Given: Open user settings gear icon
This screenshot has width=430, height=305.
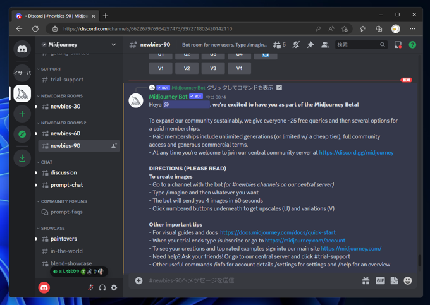Looking at the screenshot, I should click(114, 287).
